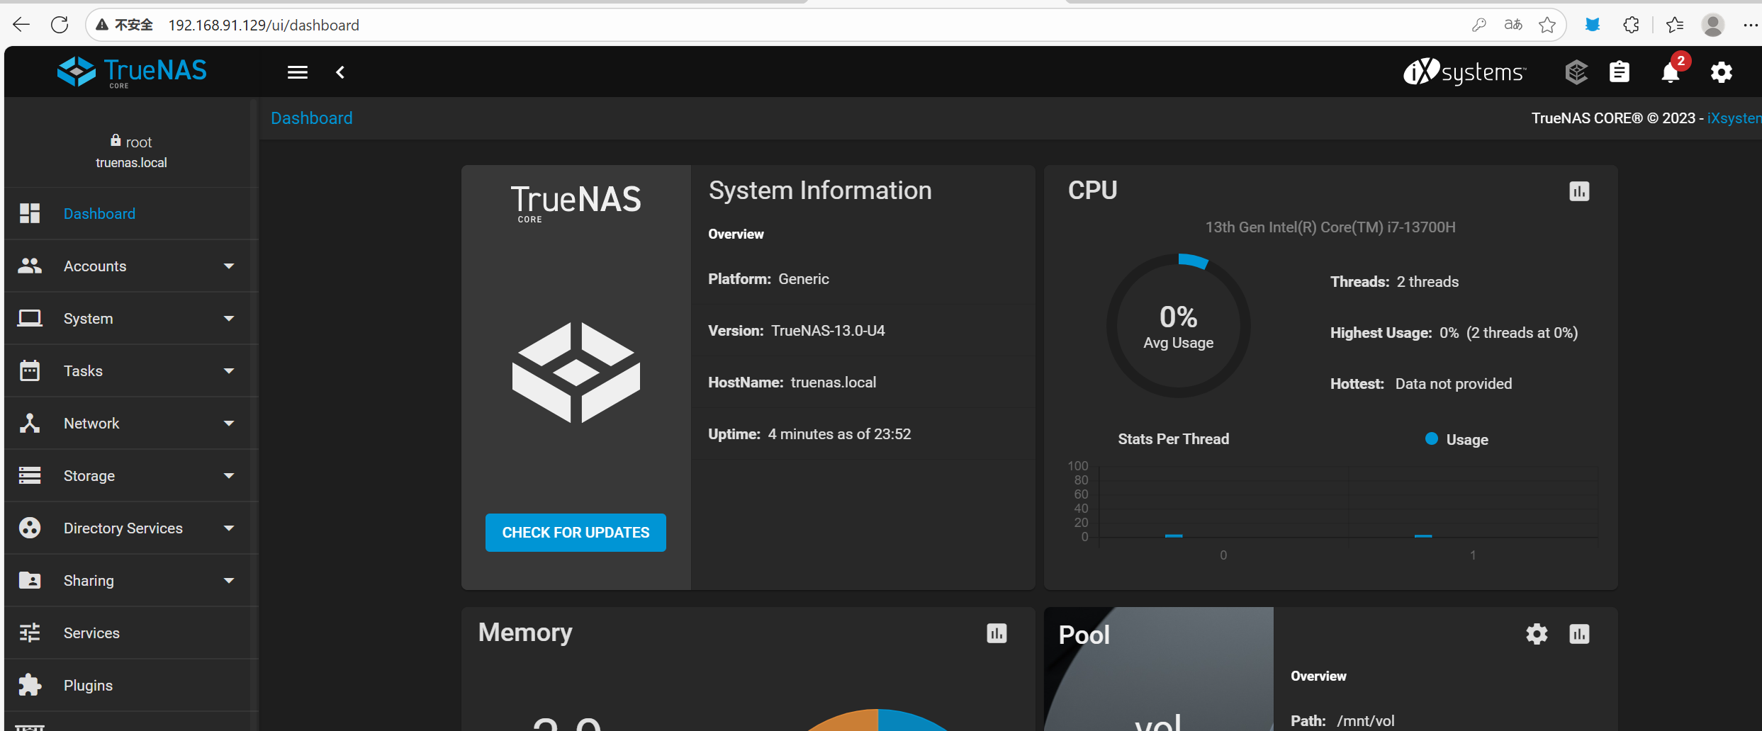Image resolution: width=1762 pixels, height=731 pixels.
Task: Click the browser address bar
Action: click(x=780, y=25)
